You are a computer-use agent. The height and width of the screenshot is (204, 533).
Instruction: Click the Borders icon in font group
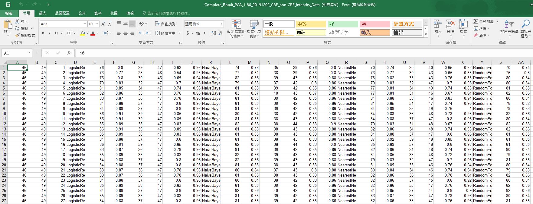click(70, 33)
